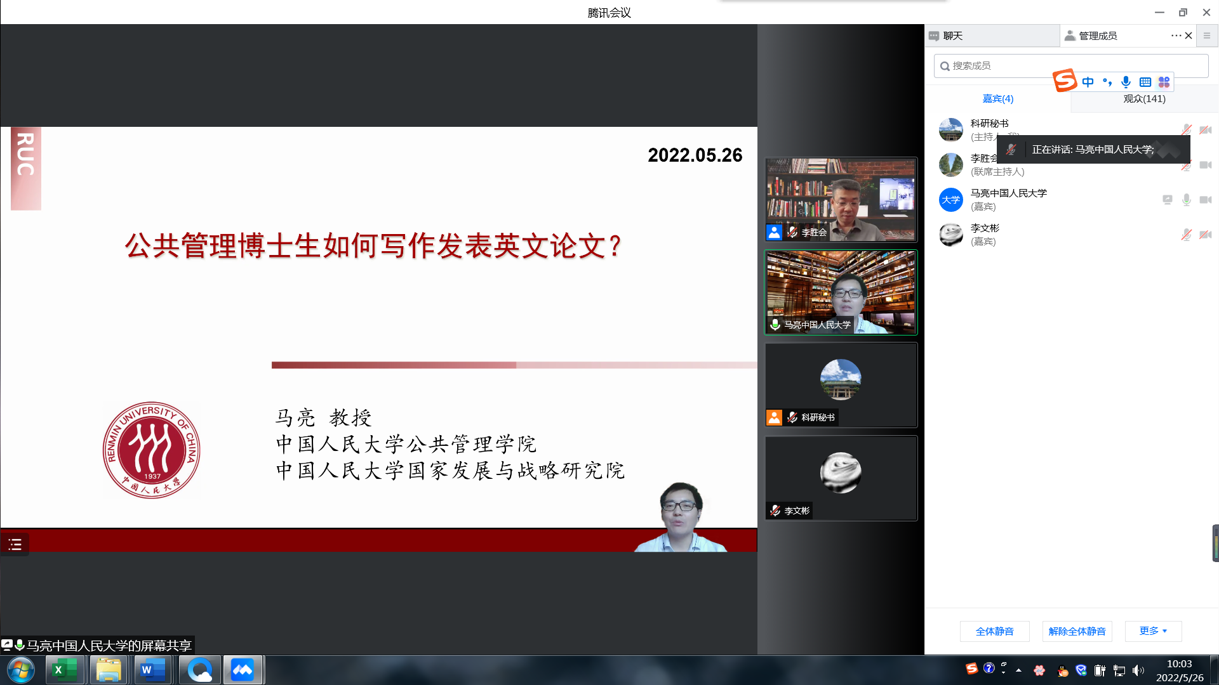Click the orange host badge on 科研秘书 tile
The image size is (1219, 685).
point(774,417)
